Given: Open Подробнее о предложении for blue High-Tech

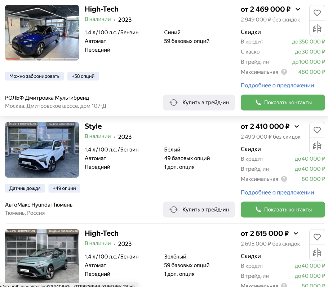Looking at the screenshot, I should [x=277, y=86].
